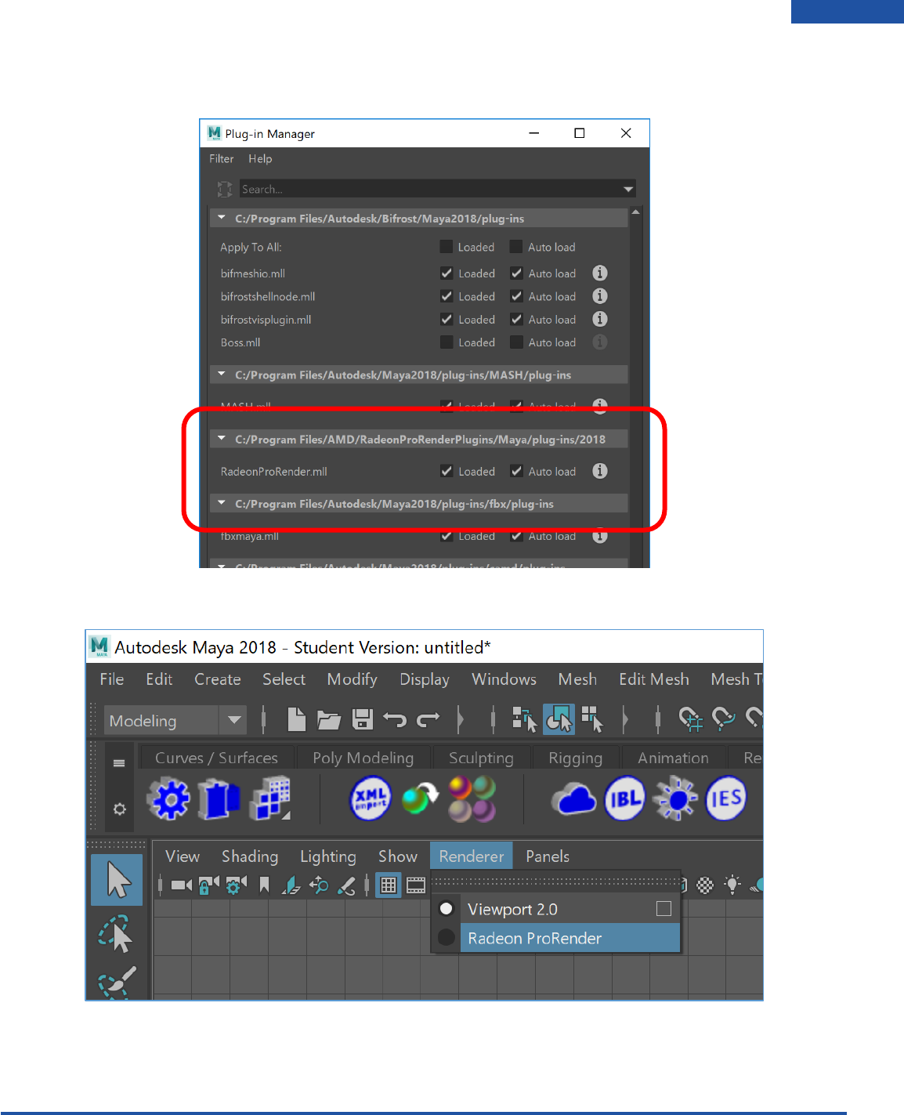Open the viewport Lighting menu
This screenshot has height=1115, width=904.
[x=328, y=856]
